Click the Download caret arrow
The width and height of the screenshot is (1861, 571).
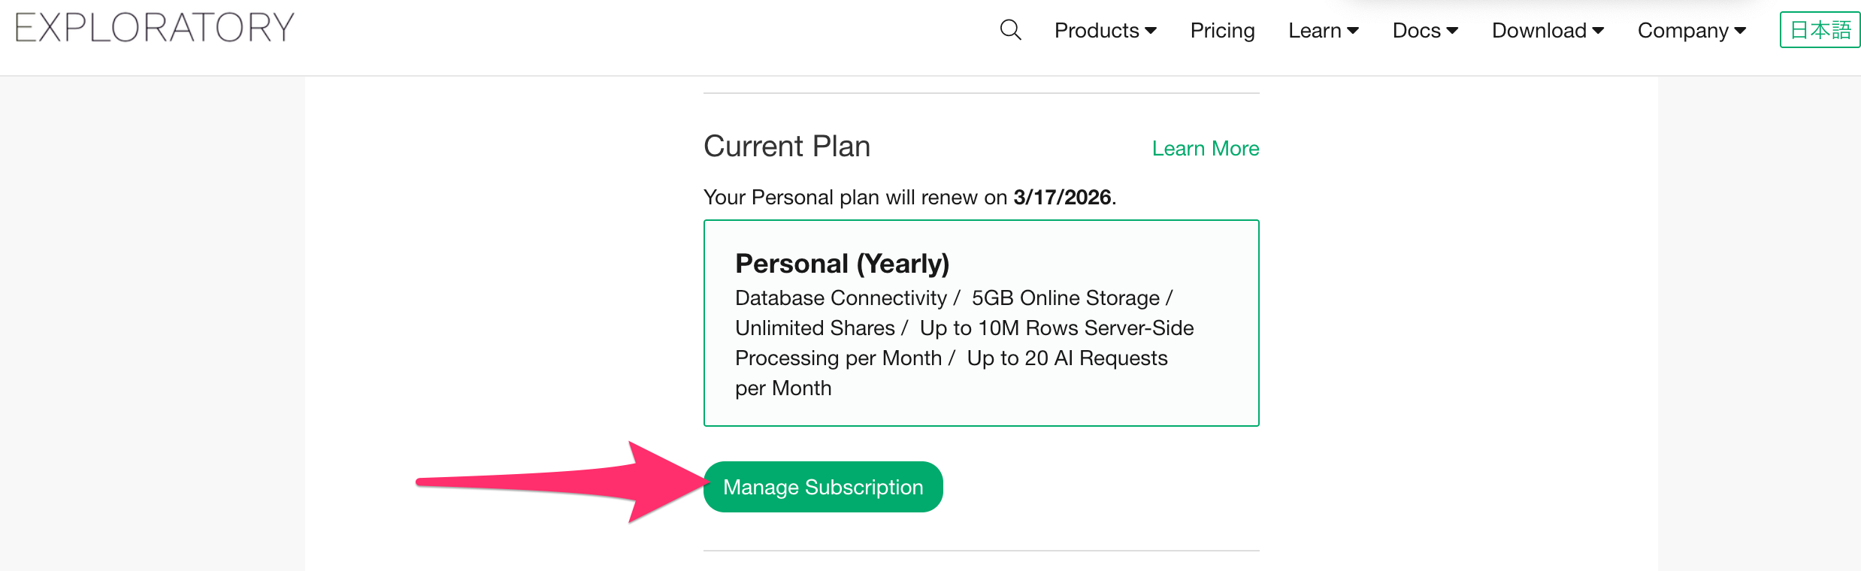1599,31
